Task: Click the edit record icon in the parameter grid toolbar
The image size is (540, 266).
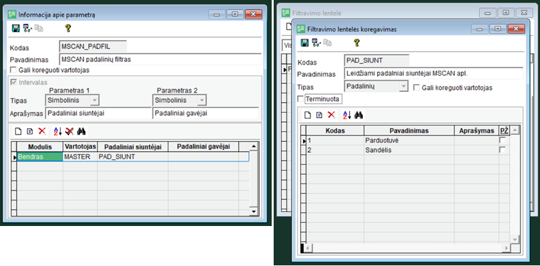Action: coord(29,131)
